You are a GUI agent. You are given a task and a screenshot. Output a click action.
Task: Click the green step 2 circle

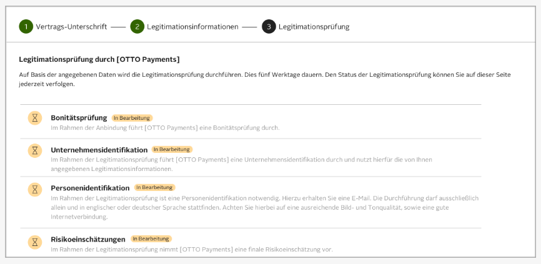coord(137,27)
